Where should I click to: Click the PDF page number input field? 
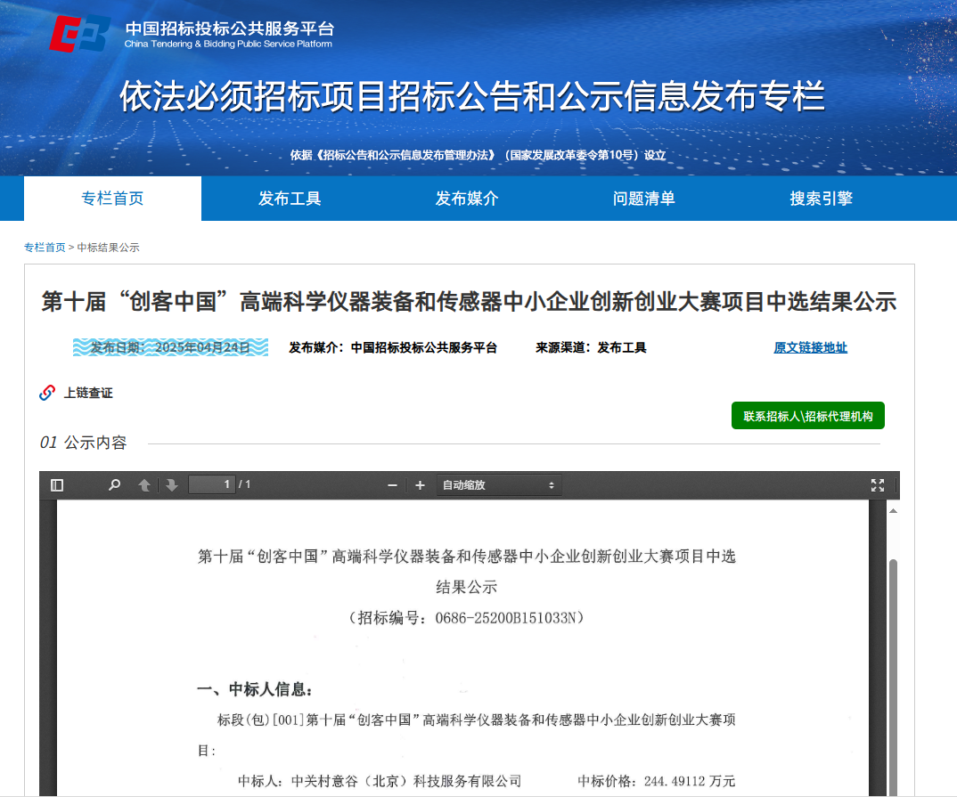[x=212, y=485]
